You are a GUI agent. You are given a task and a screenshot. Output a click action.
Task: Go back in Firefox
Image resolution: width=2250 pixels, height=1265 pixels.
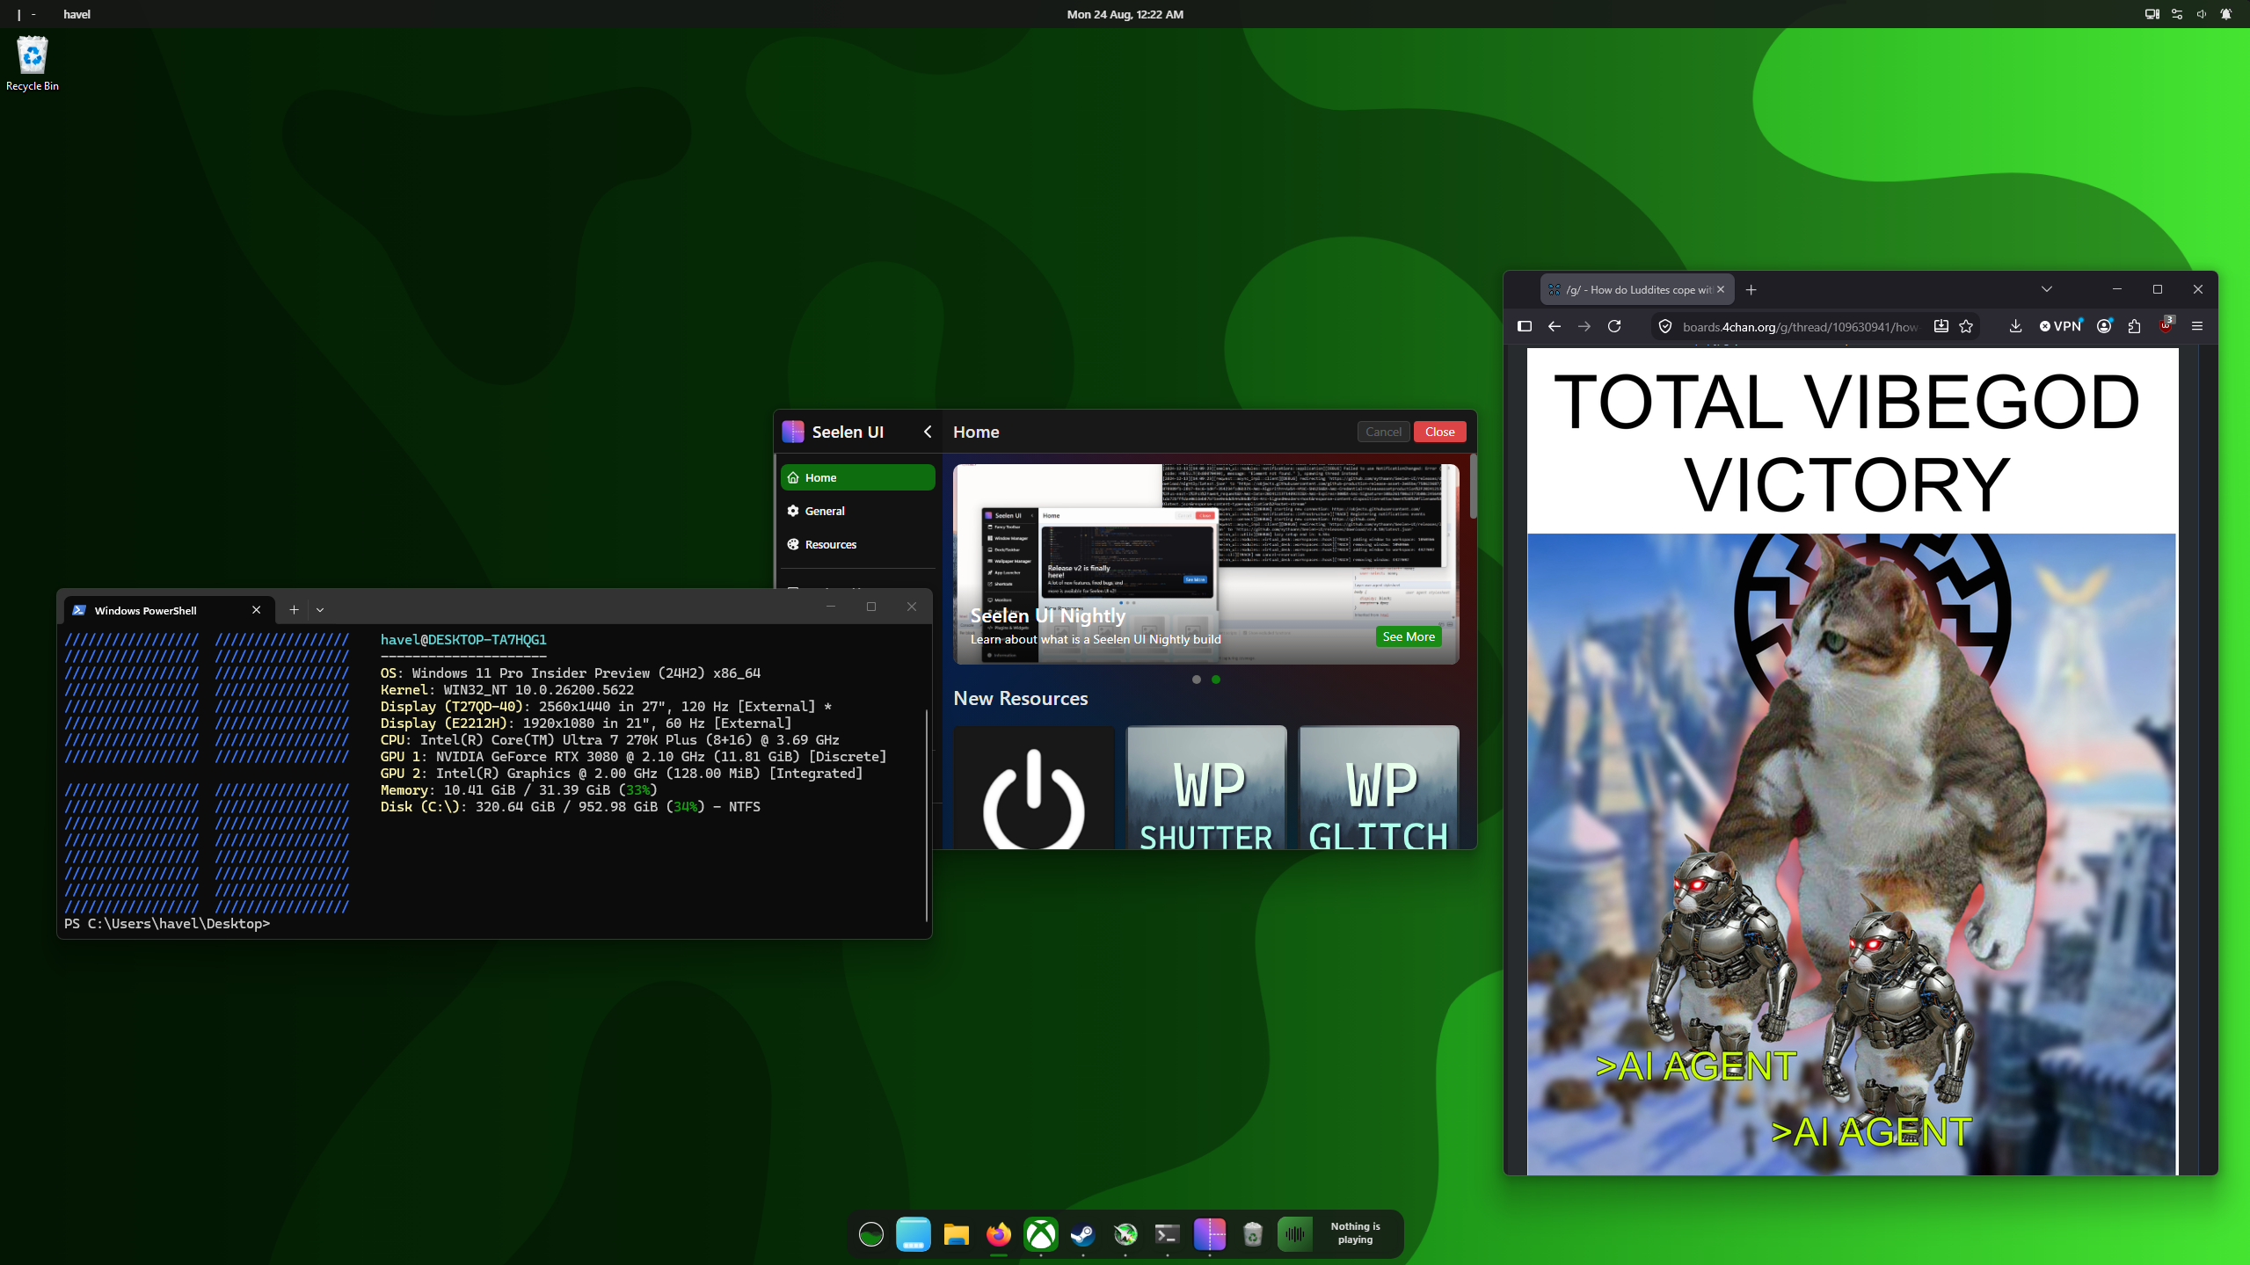pyautogui.click(x=1555, y=326)
